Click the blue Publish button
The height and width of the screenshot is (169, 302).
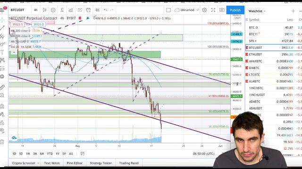[x=235, y=10]
